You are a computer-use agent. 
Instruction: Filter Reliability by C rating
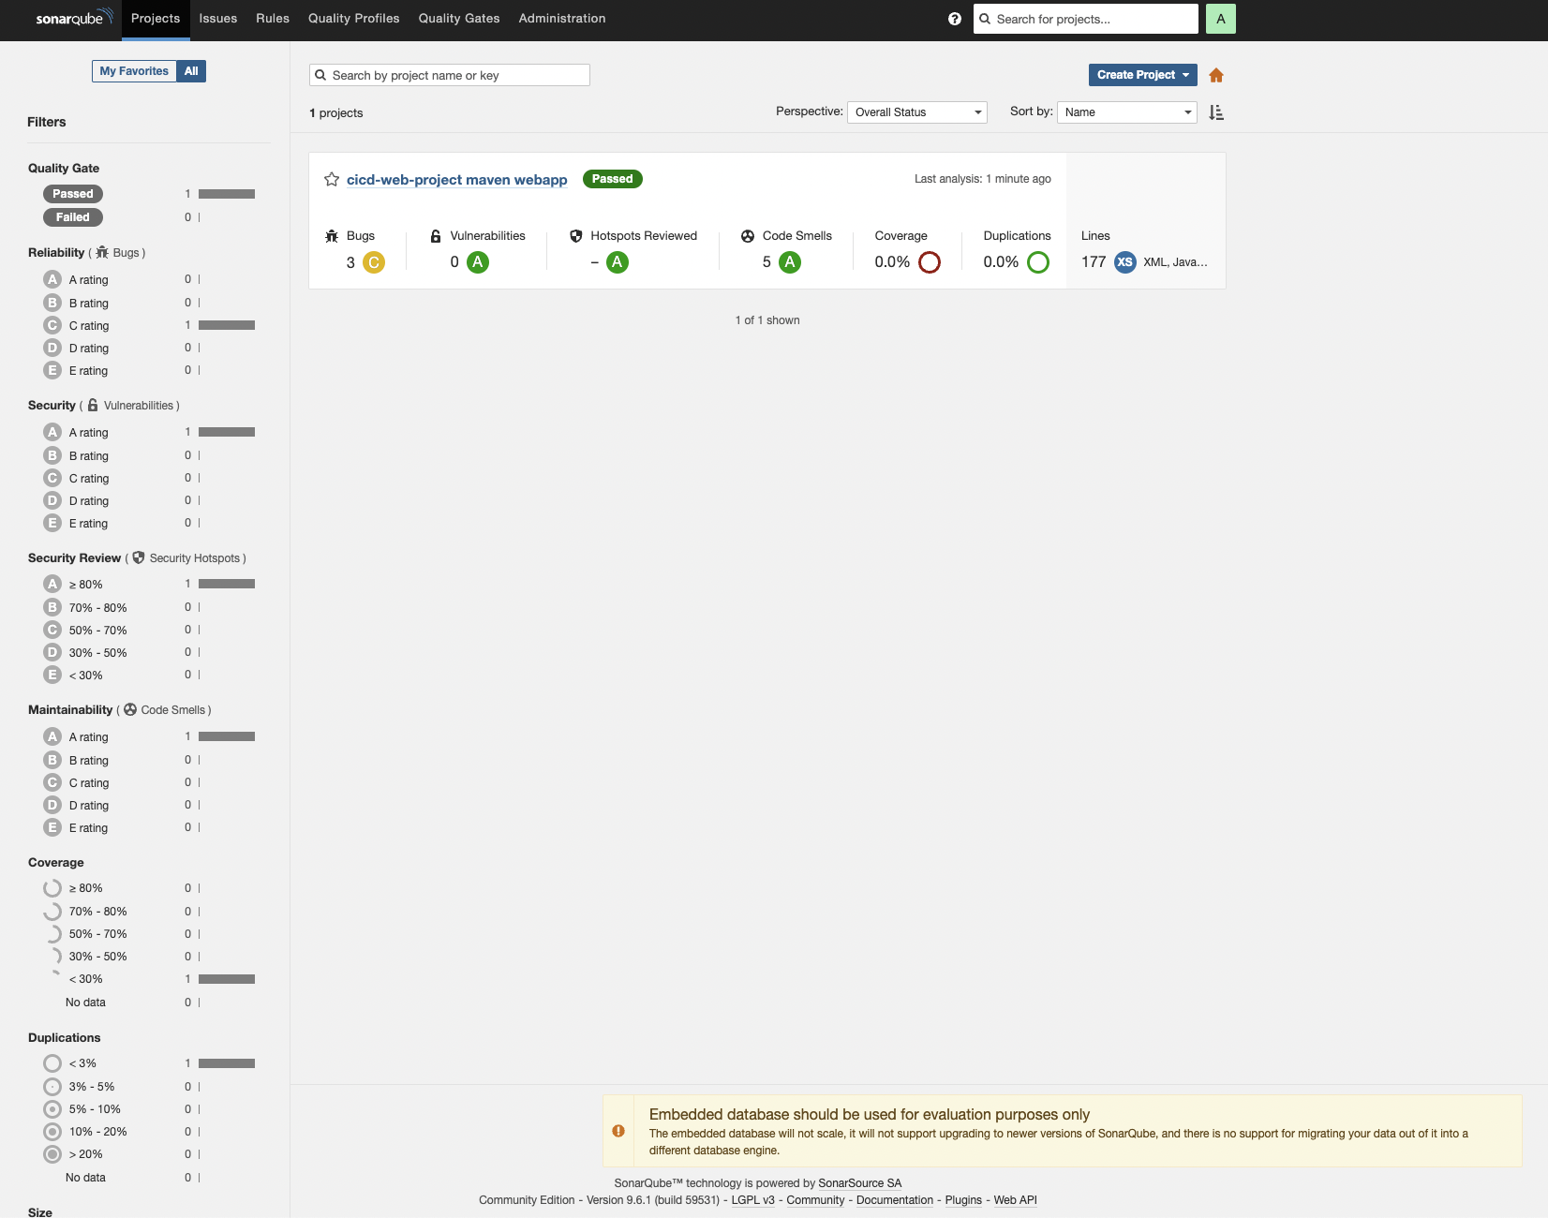point(149,325)
